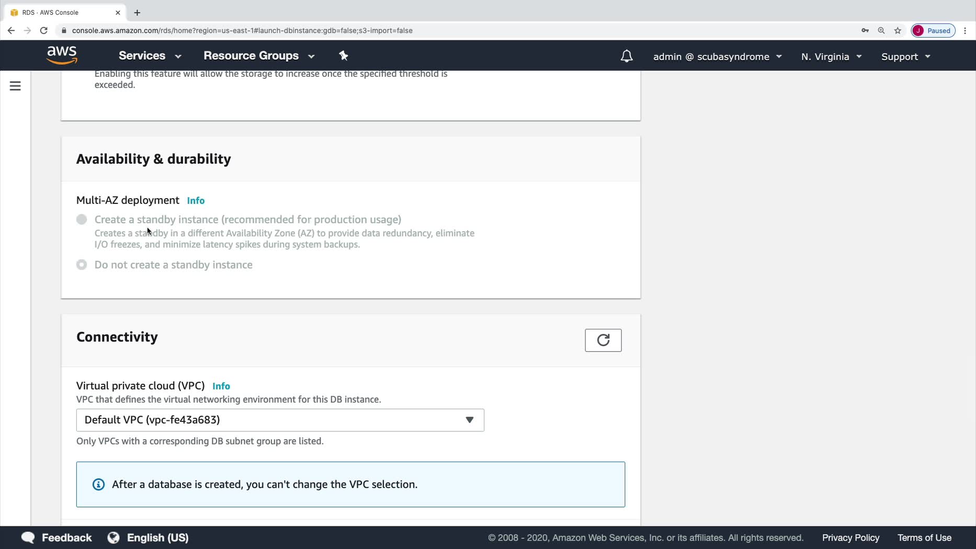Click the browser zoom magnifier icon
The image size is (976, 549).
(x=881, y=30)
